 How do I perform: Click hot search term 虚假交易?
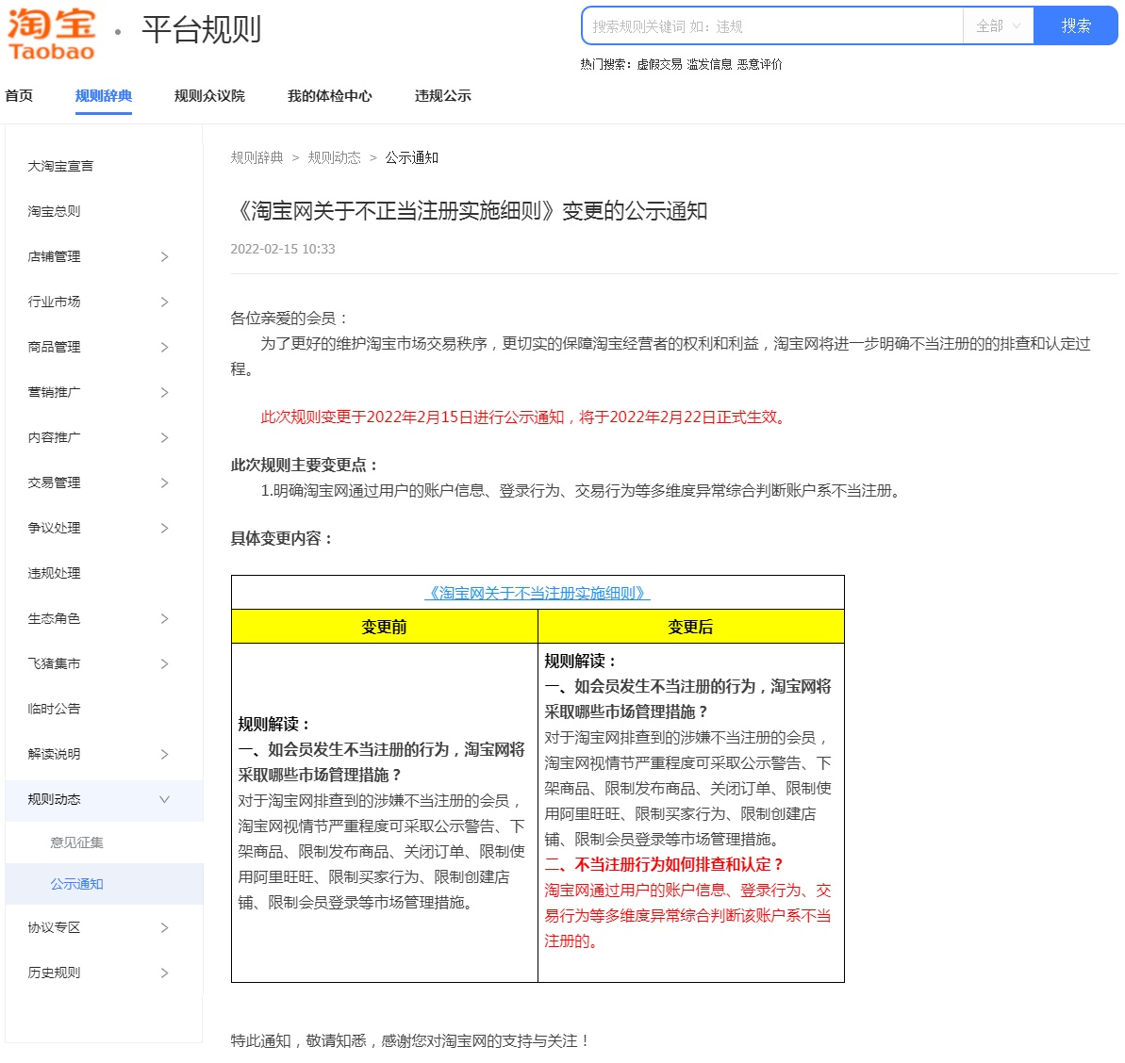(659, 64)
